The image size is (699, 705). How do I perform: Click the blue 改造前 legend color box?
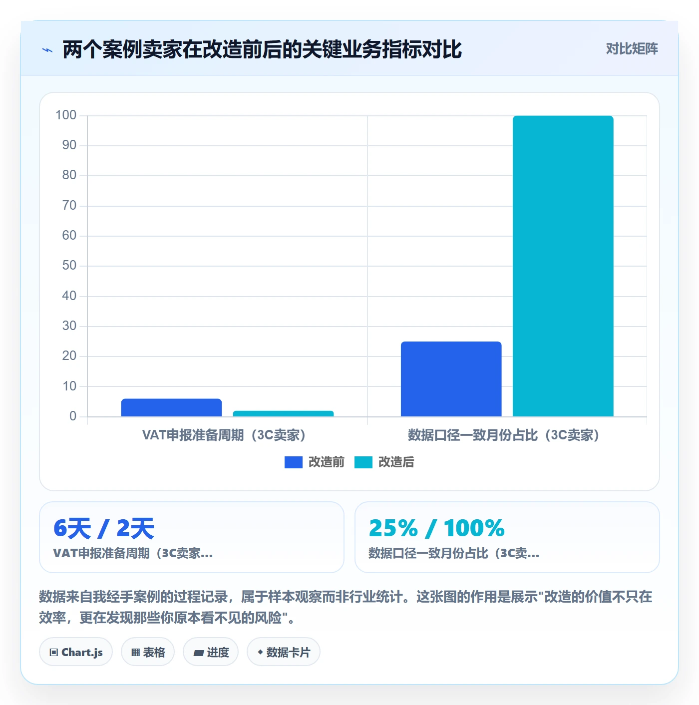pos(294,462)
